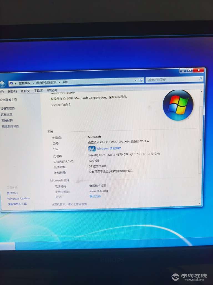Click the search magnifier icon
The image size is (213, 285).
click(x=200, y=79)
